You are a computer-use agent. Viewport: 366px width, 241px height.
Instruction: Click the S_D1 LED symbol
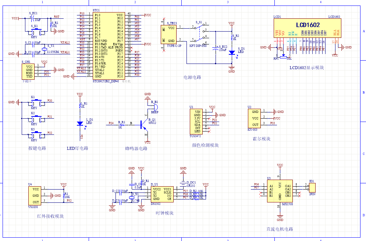tap(232, 53)
